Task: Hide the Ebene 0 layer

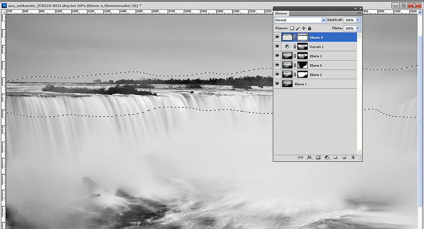Action: [x=277, y=65]
